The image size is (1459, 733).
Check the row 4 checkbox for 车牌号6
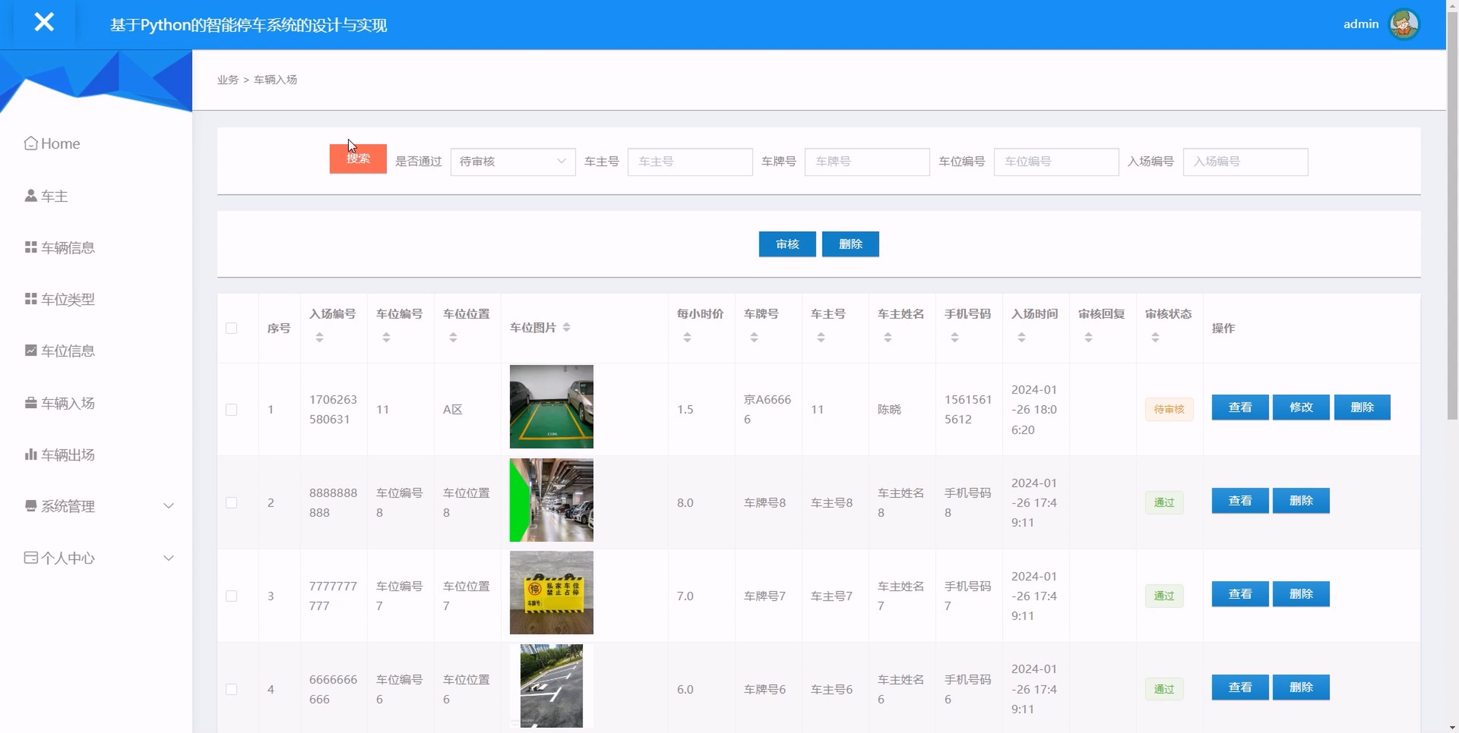coord(231,689)
